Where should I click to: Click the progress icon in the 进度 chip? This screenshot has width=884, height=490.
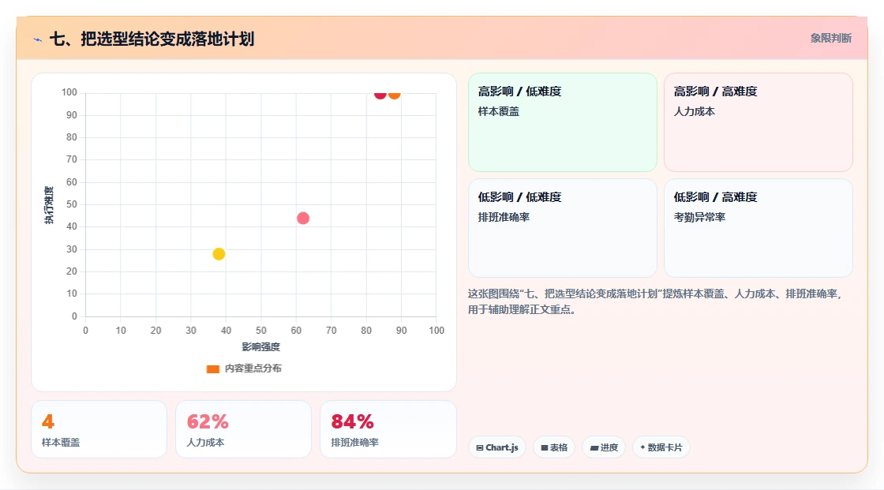pos(594,447)
